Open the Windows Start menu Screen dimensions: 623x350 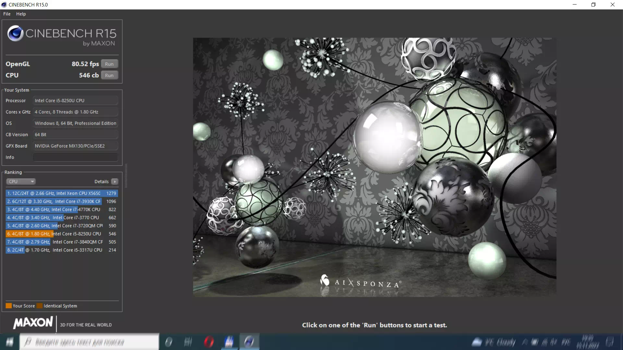(9, 342)
